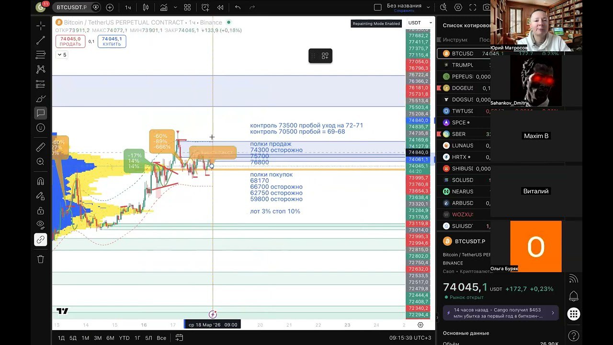Select the brush drawing tool
This screenshot has height=345, width=613.
[x=41, y=99]
